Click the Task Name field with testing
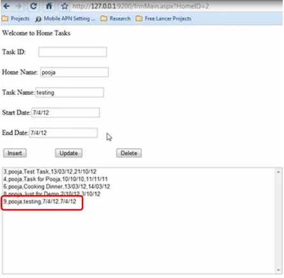This screenshot has width=284, height=278. pyautogui.click(x=70, y=92)
